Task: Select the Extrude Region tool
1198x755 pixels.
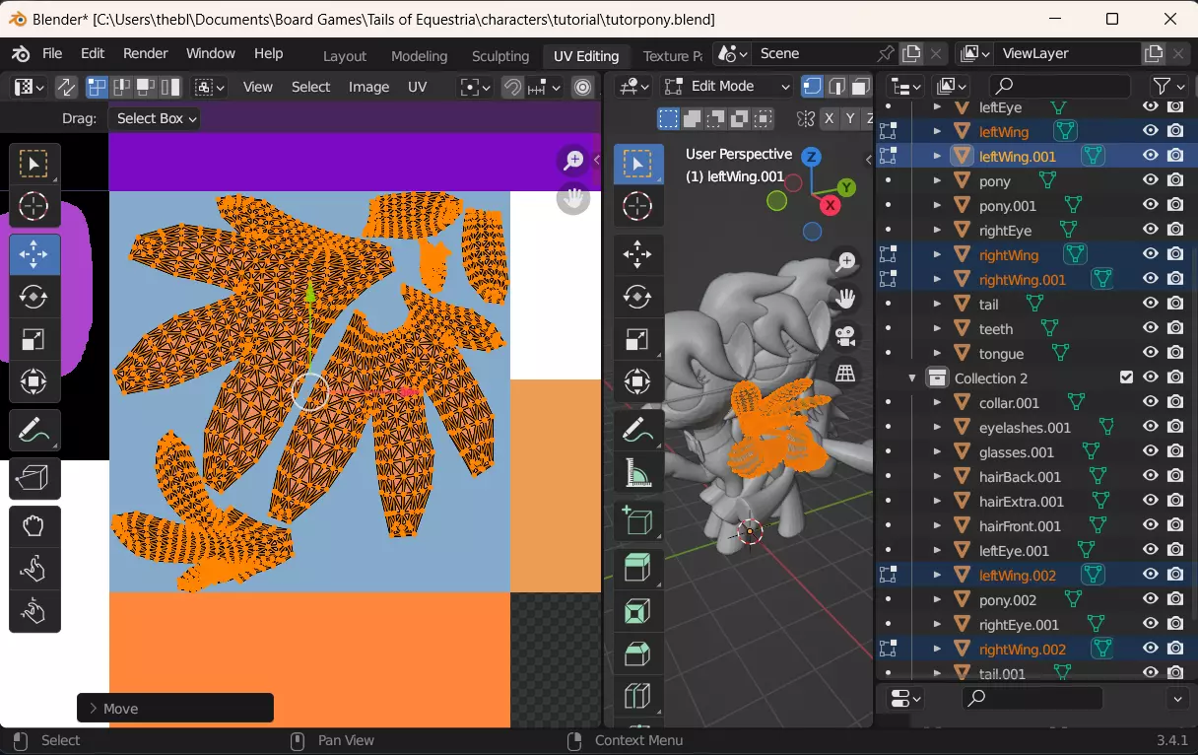Action: 637,568
